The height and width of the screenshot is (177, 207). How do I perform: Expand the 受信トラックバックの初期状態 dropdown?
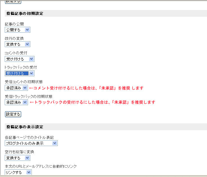point(16,102)
